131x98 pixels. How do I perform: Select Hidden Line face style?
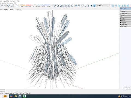pos(85,6)
